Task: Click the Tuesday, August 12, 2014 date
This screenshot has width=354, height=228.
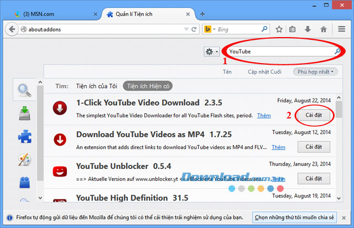Action: 301,132
